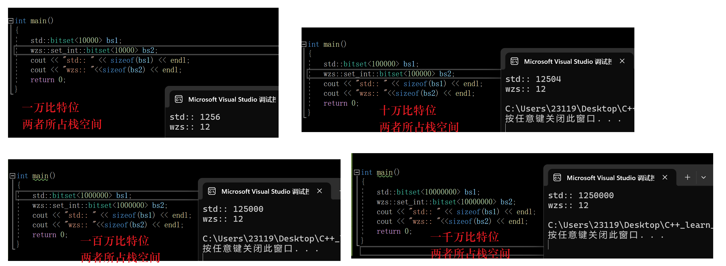The height and width of the screenshot is (266, 726).
Task: Collapse int main() in the bitset<100000> editor
Action: tap(304, 44)
